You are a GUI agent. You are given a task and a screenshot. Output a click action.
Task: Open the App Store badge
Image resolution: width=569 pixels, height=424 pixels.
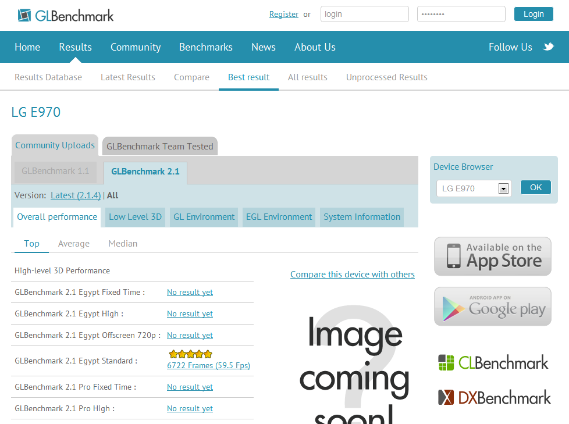click(492, 256)
